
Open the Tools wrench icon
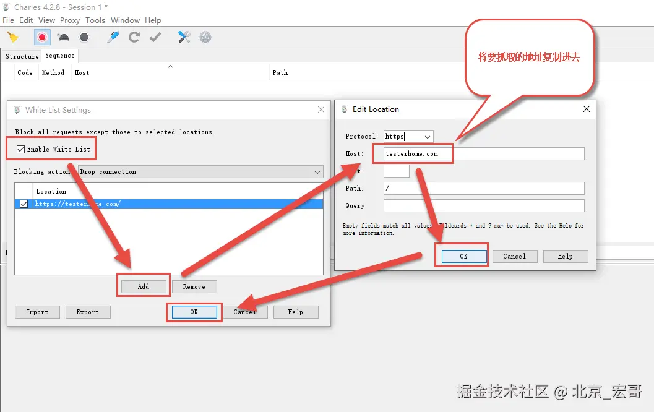click(x=184, y=37)
